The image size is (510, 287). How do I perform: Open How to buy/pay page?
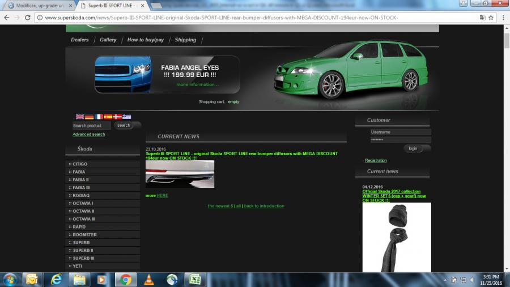pos(146,40)
